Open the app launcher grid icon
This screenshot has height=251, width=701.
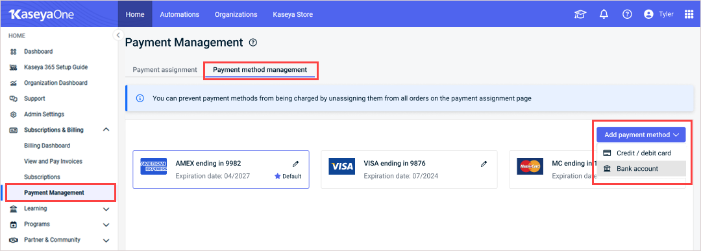[x=689, y=14]
